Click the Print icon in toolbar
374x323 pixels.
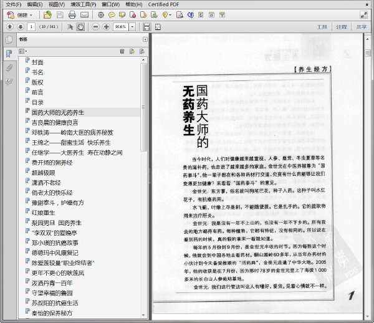72,15
